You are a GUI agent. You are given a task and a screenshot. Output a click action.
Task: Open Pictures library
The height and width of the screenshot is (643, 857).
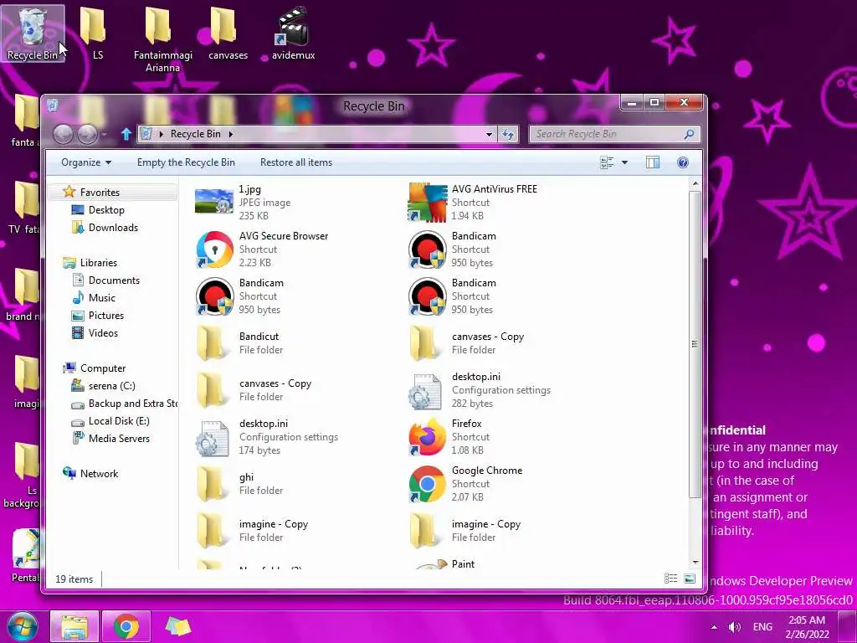[x=106, y=316]
